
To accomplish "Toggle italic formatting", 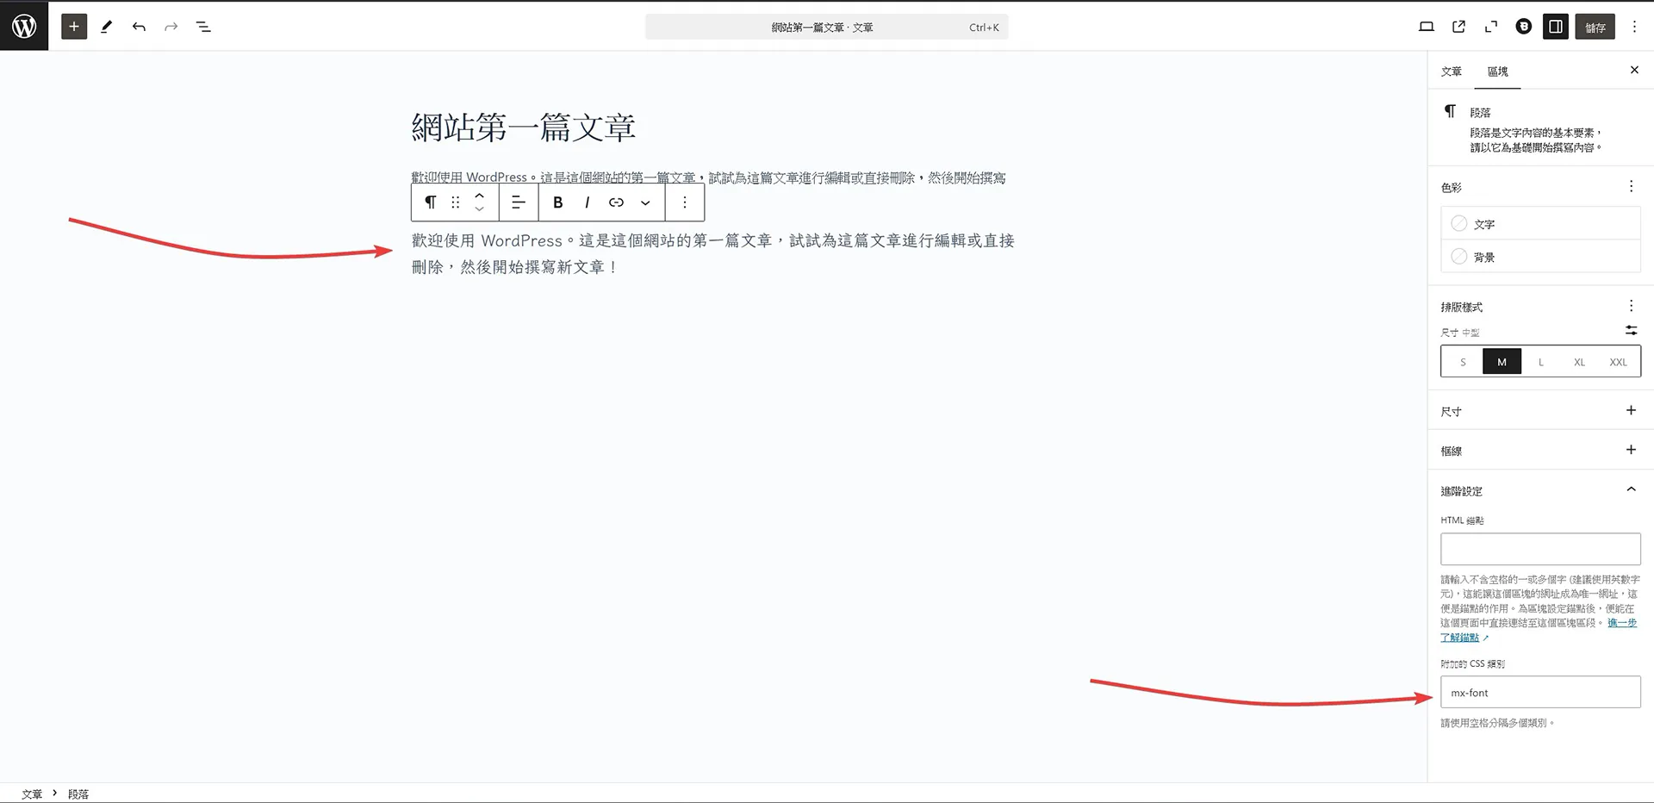I will coord(587,202).
